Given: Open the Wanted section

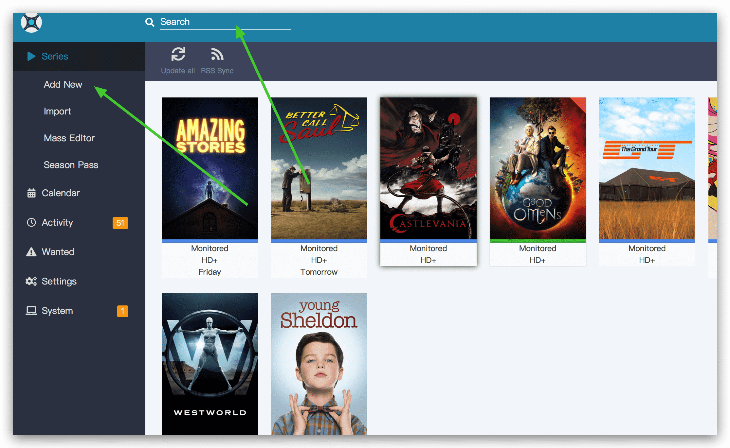Looking at the screenshot, I should coord(58,252).
